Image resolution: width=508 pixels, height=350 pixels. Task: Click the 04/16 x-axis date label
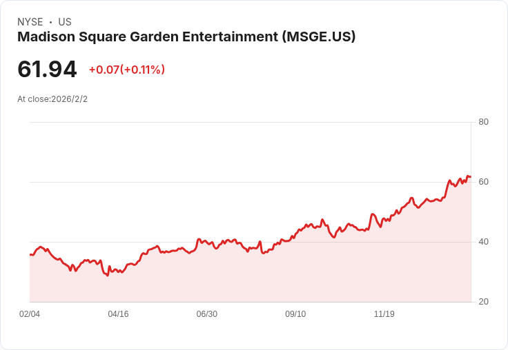tap(118, 313)
